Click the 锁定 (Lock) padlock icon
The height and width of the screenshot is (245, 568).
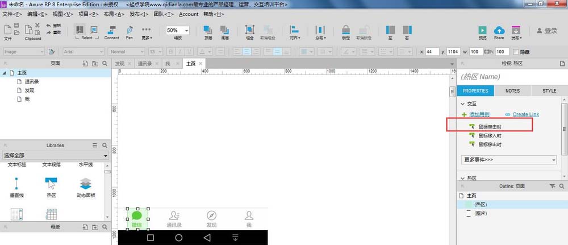tap(346, 30)
